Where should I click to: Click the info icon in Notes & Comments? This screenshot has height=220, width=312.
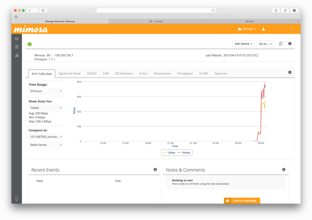[x=284, y=170]
